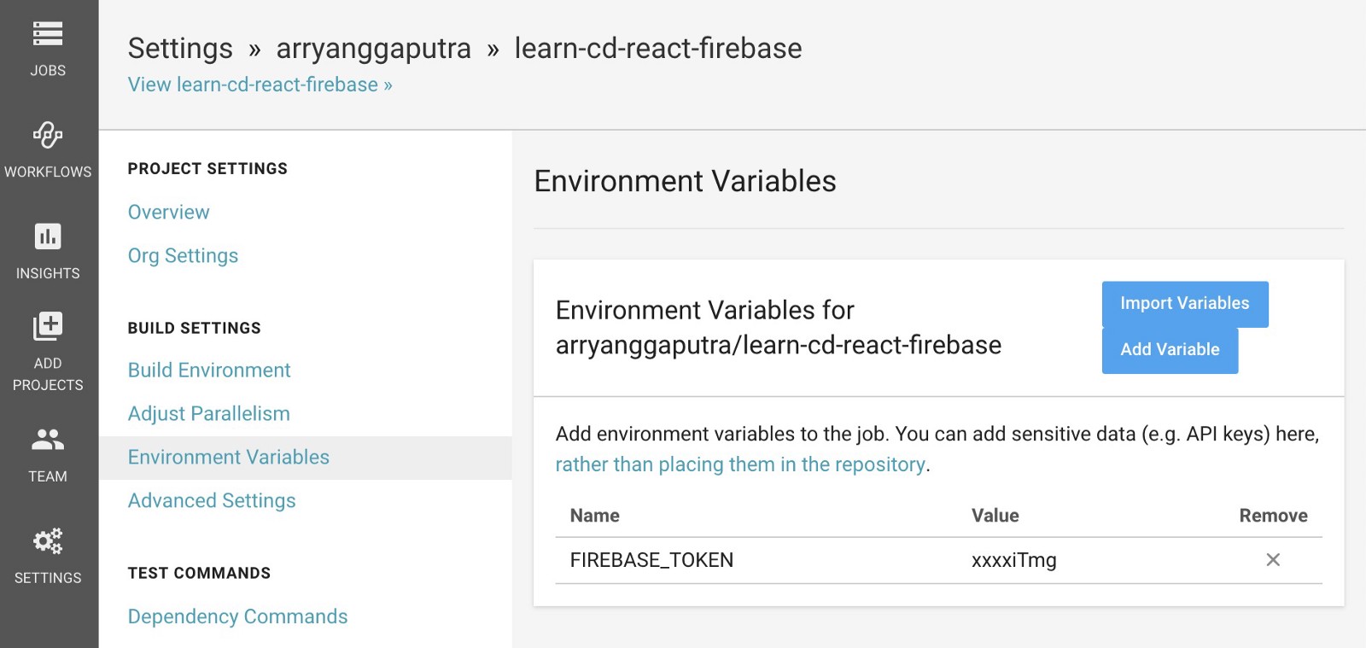Open the Jobs list icon
The image size is (1366, 648).
tap(48, 34)
